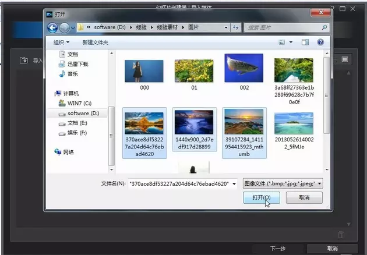
Task: Open WIN7 (C:) drive
Action: tap(75, 103)
